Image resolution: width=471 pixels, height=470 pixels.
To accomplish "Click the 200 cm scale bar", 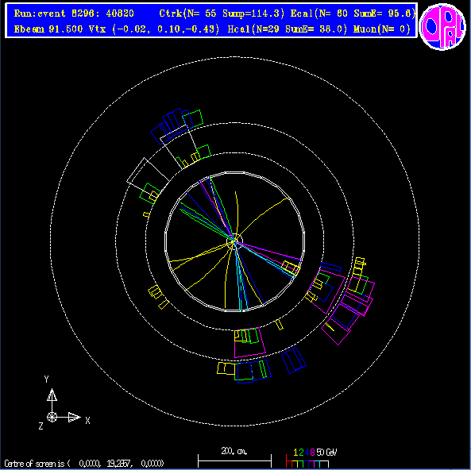I will pyautogui.click(x=234, y=460).
